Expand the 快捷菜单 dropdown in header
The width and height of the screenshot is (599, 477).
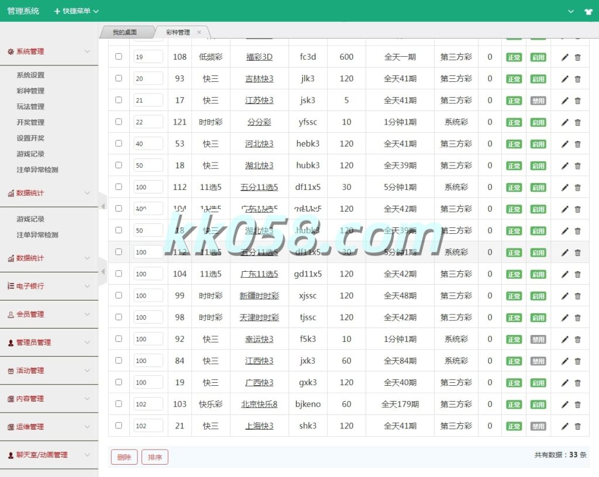click(77, 11)
